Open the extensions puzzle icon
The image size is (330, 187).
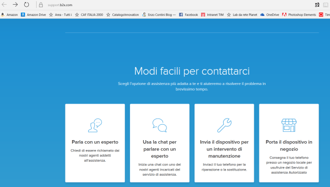click(x=317, y=5)
